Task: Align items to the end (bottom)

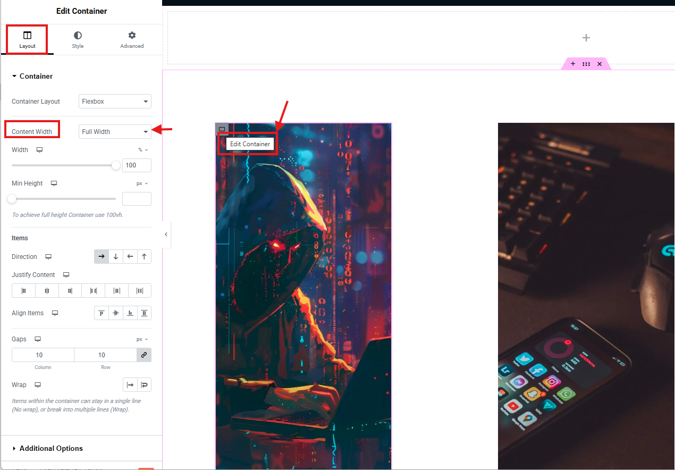Action: point(130,313)
